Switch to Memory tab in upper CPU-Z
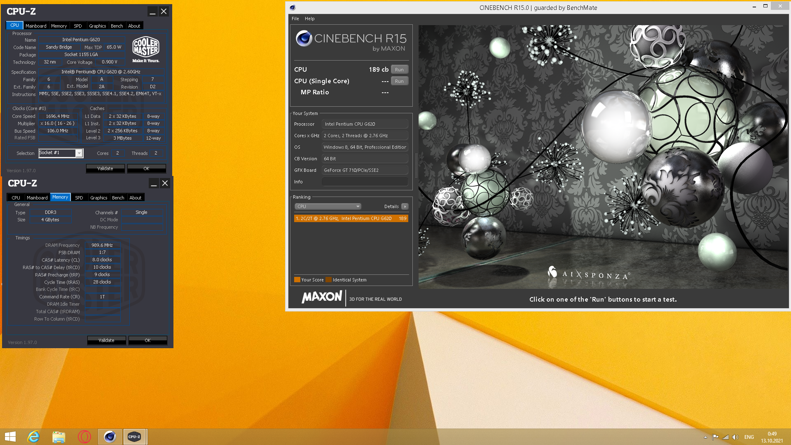This screenshot has width=791, height=445. point(59,26)
